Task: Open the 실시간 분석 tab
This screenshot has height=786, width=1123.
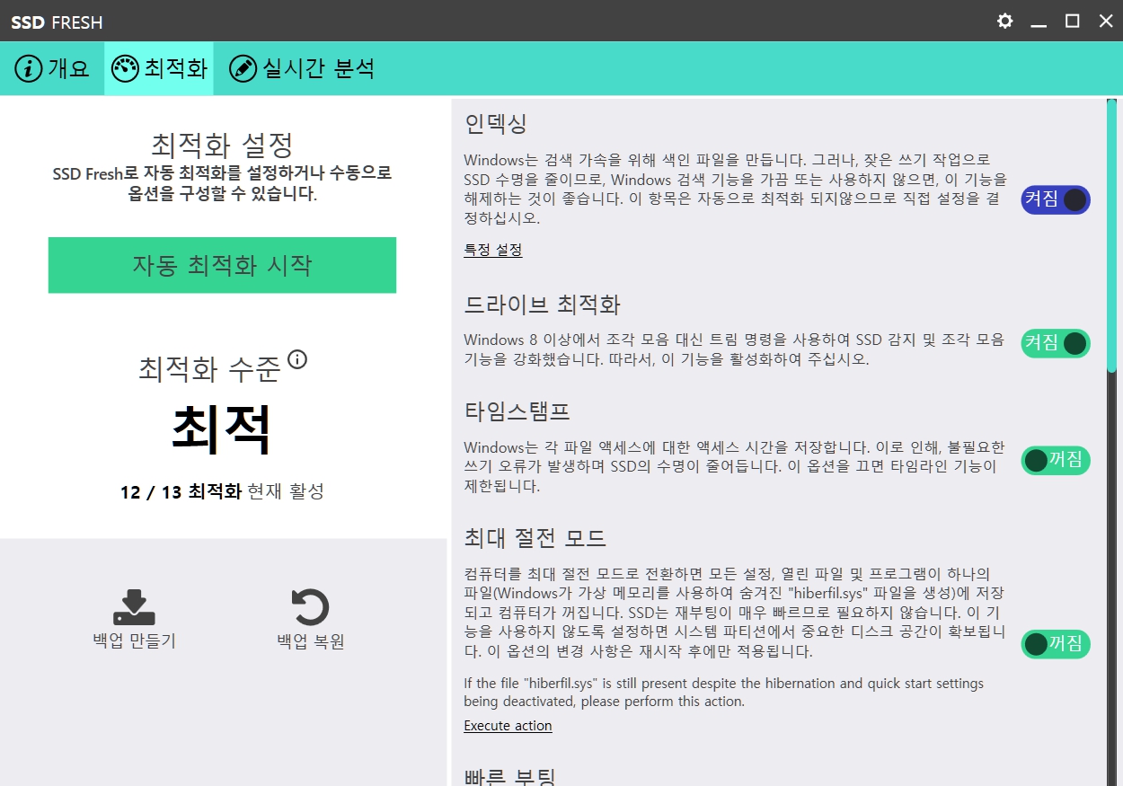Action: [x=302, y=68]
